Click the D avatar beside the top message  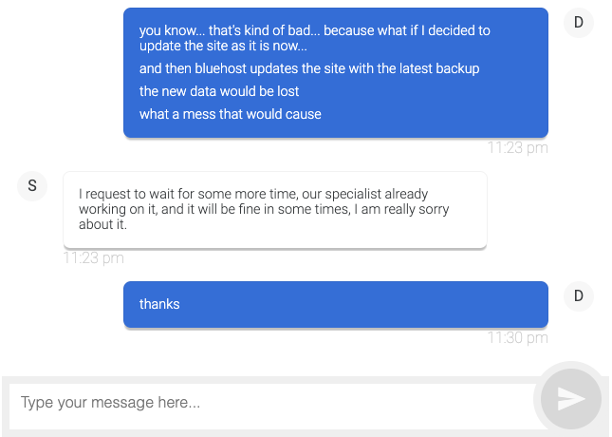578,23
